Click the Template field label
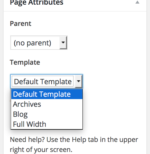 [25, 62]
